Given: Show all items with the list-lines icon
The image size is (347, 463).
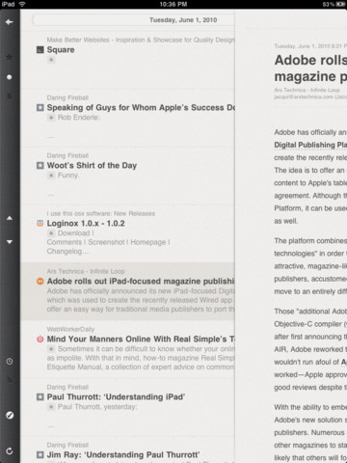Looking at the screenshot, I should 10,96.
